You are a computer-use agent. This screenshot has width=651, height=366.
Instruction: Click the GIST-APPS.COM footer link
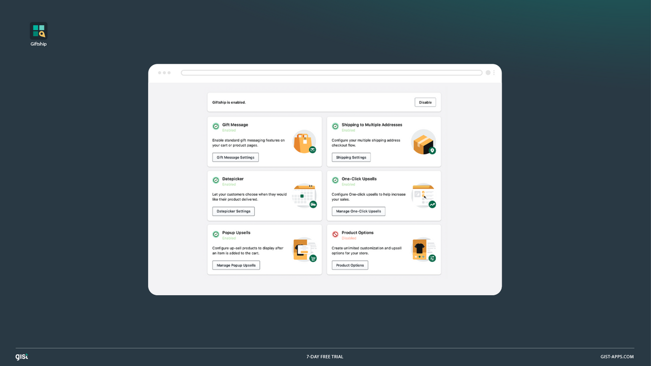click(x=617, y=357)
